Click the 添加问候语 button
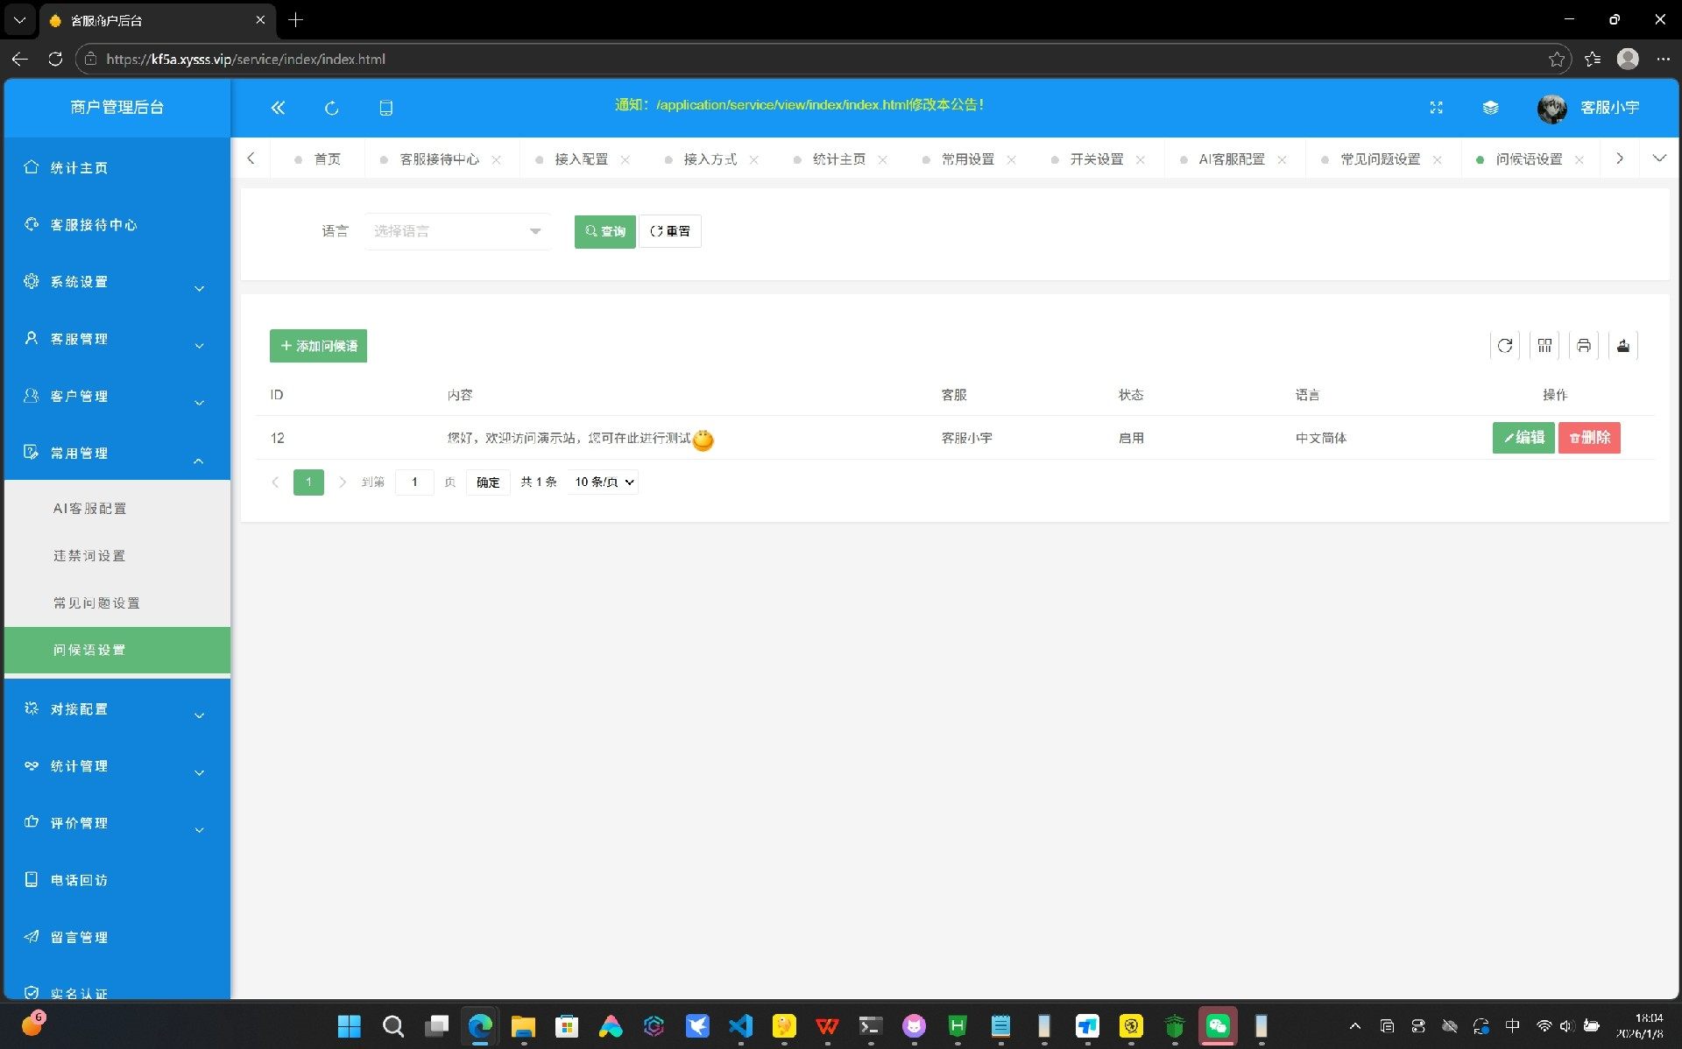1682x1049 pixels. [318, 346]
